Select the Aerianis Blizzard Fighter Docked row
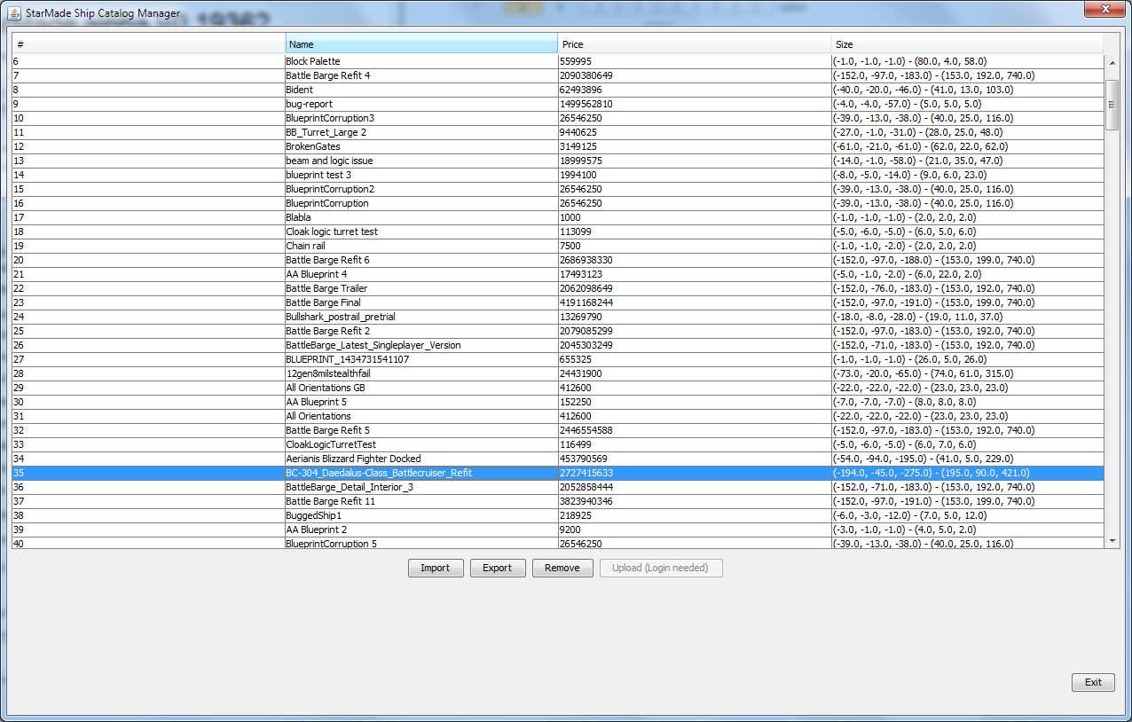 pos(353,459)
